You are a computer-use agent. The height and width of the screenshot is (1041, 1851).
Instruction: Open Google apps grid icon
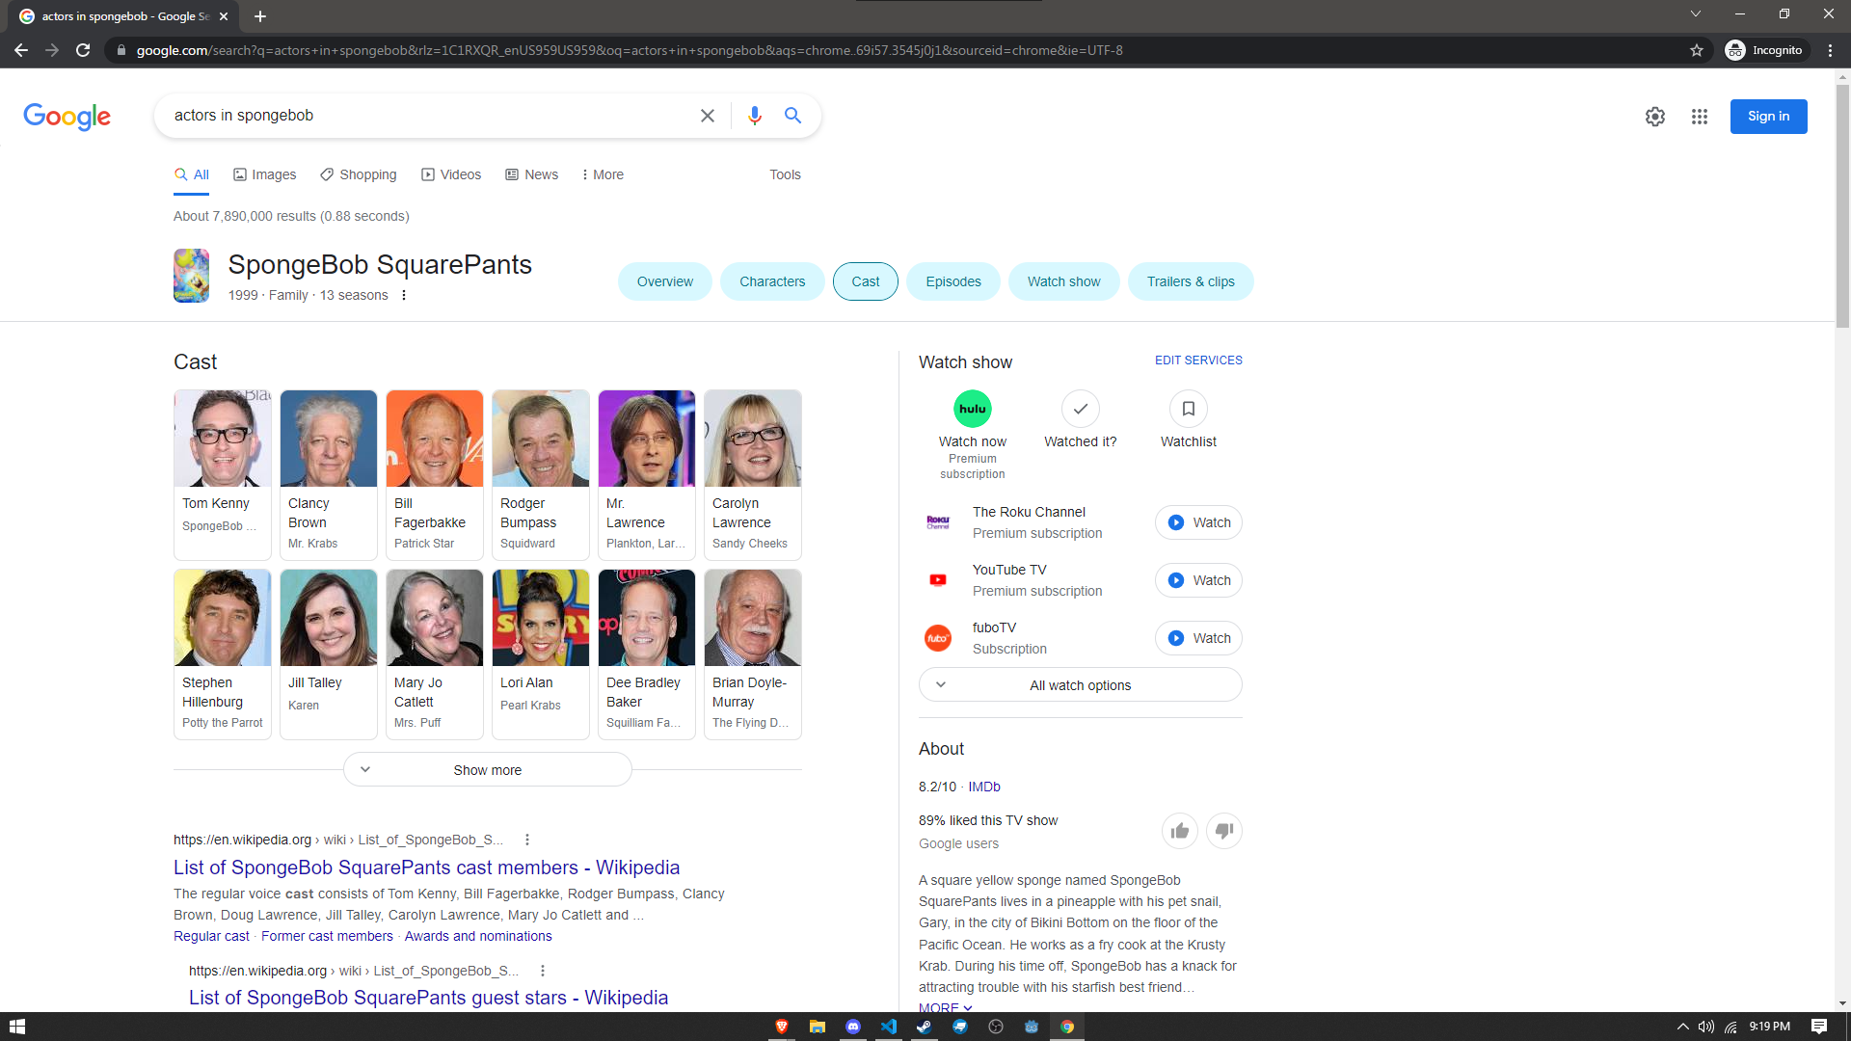coord(1699,117)
